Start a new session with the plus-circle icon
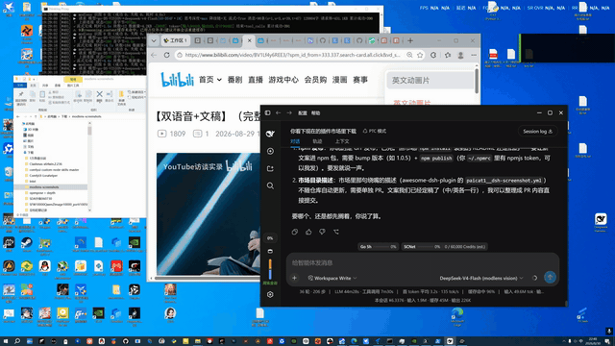615x346 pixels. click(270, 151)
